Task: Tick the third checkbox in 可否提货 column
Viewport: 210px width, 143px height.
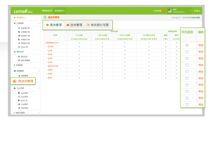Action: pos(187,58)
